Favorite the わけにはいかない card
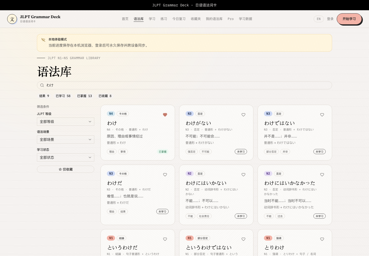 [243, 175]
